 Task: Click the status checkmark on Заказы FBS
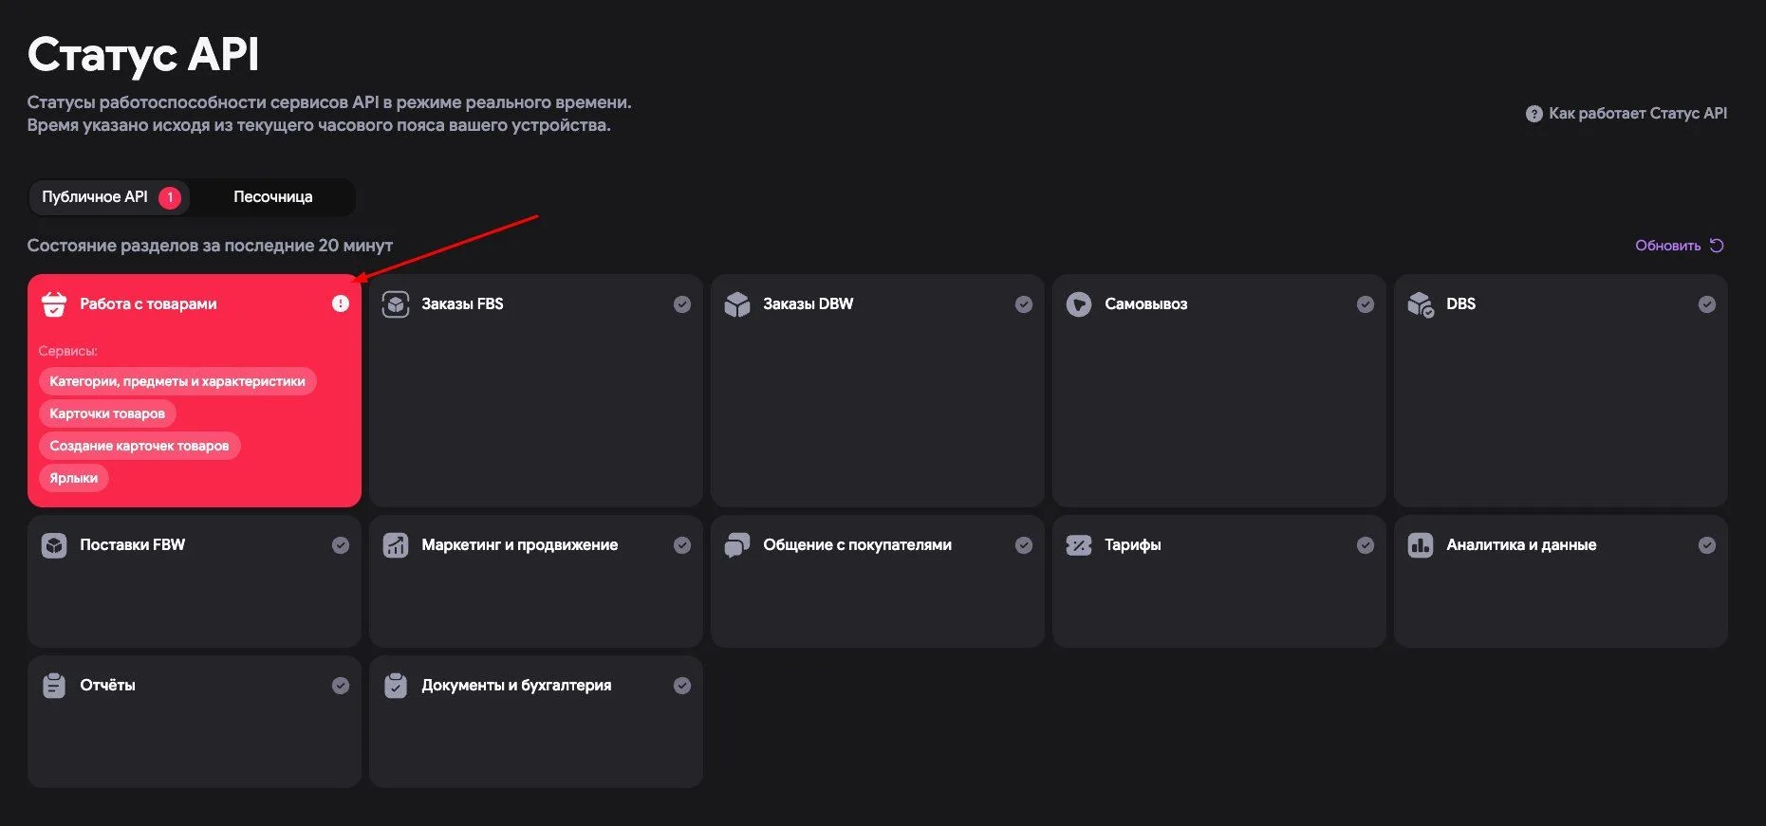tap(682, 304)
